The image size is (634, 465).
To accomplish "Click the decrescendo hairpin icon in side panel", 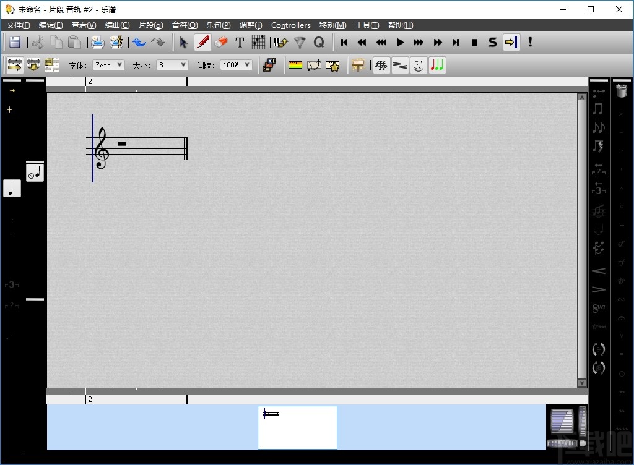I will pos(599,289).
